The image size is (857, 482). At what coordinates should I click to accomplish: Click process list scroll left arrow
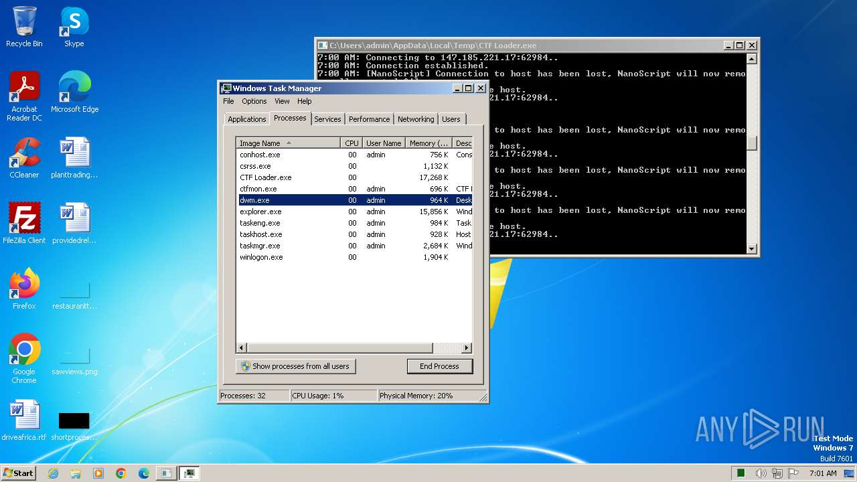point(242,348)
